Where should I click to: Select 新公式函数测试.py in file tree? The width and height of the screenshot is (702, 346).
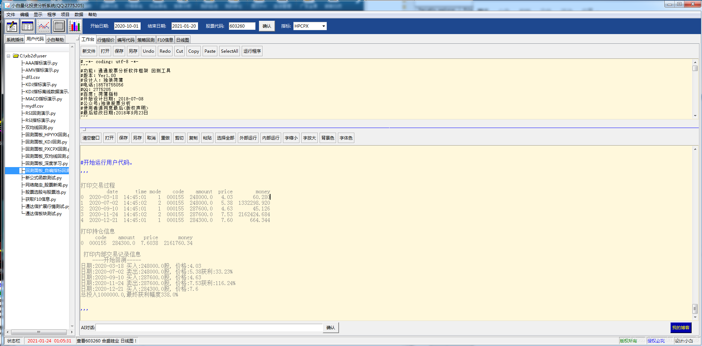coord(43,178)
